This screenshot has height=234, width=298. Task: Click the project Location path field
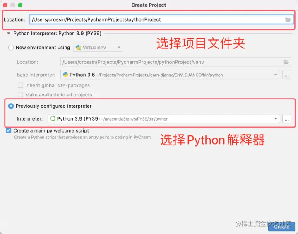pyautogui.click(x=161, y=19)
